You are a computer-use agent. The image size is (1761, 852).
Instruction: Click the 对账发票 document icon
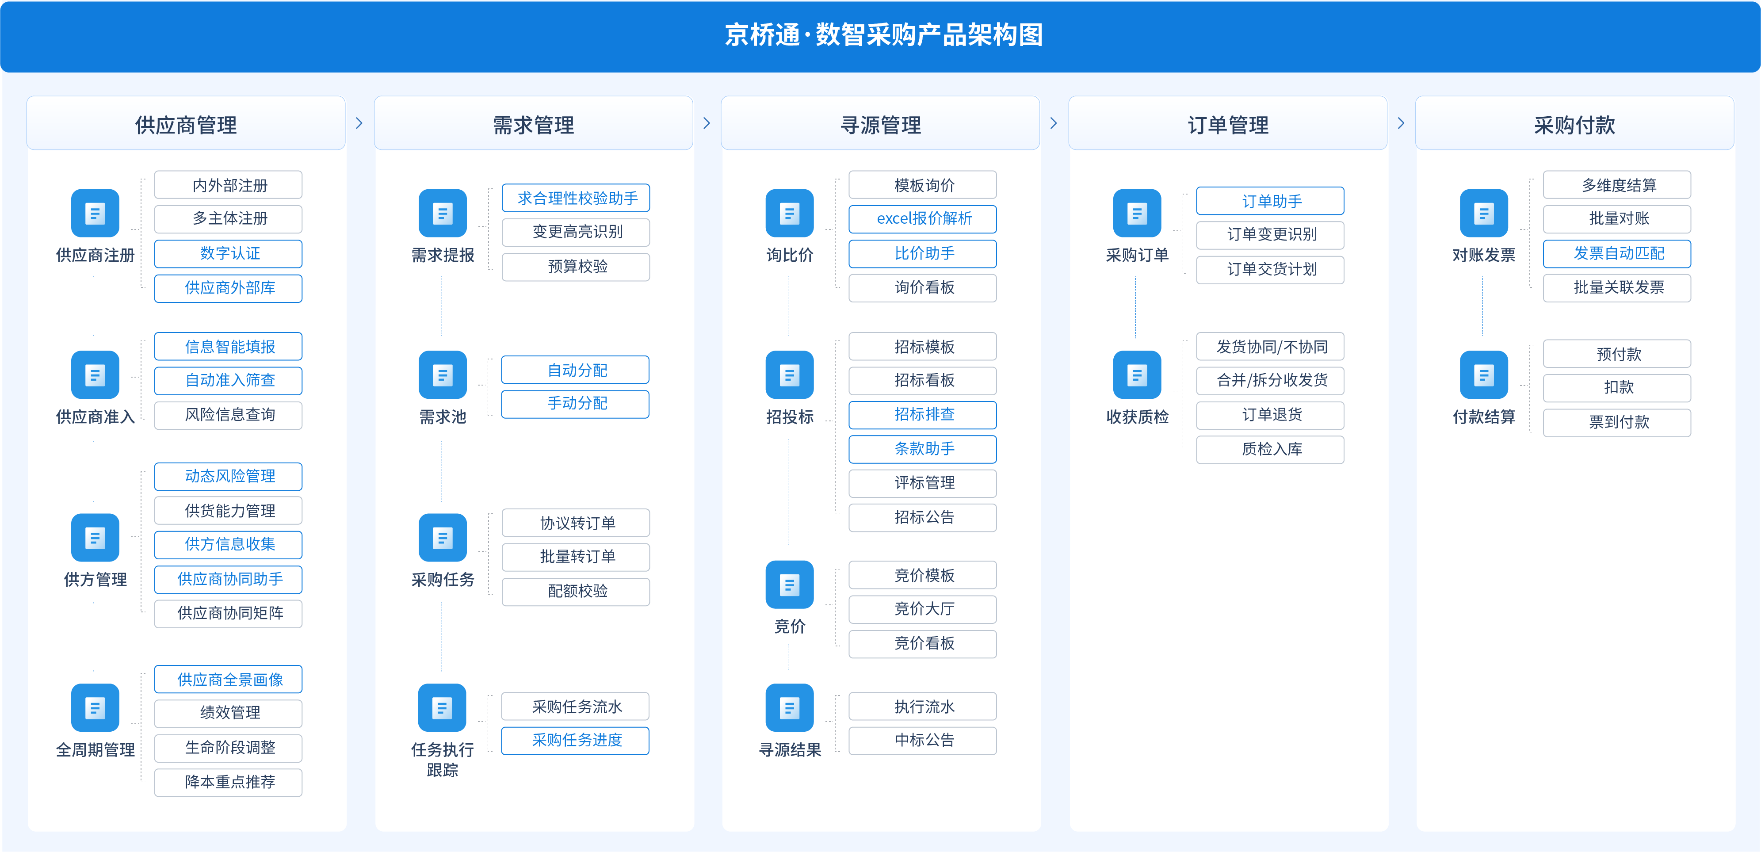coord(1483,214)
